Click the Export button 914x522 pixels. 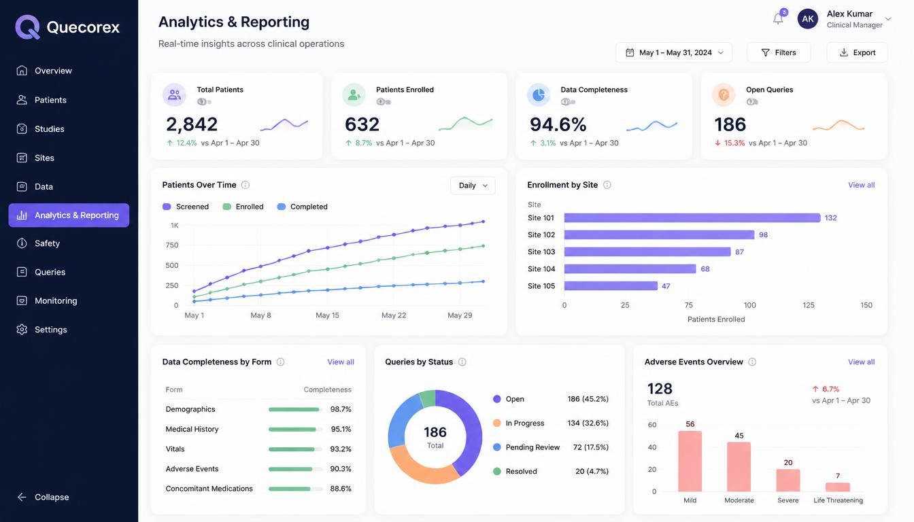[857, 52]
